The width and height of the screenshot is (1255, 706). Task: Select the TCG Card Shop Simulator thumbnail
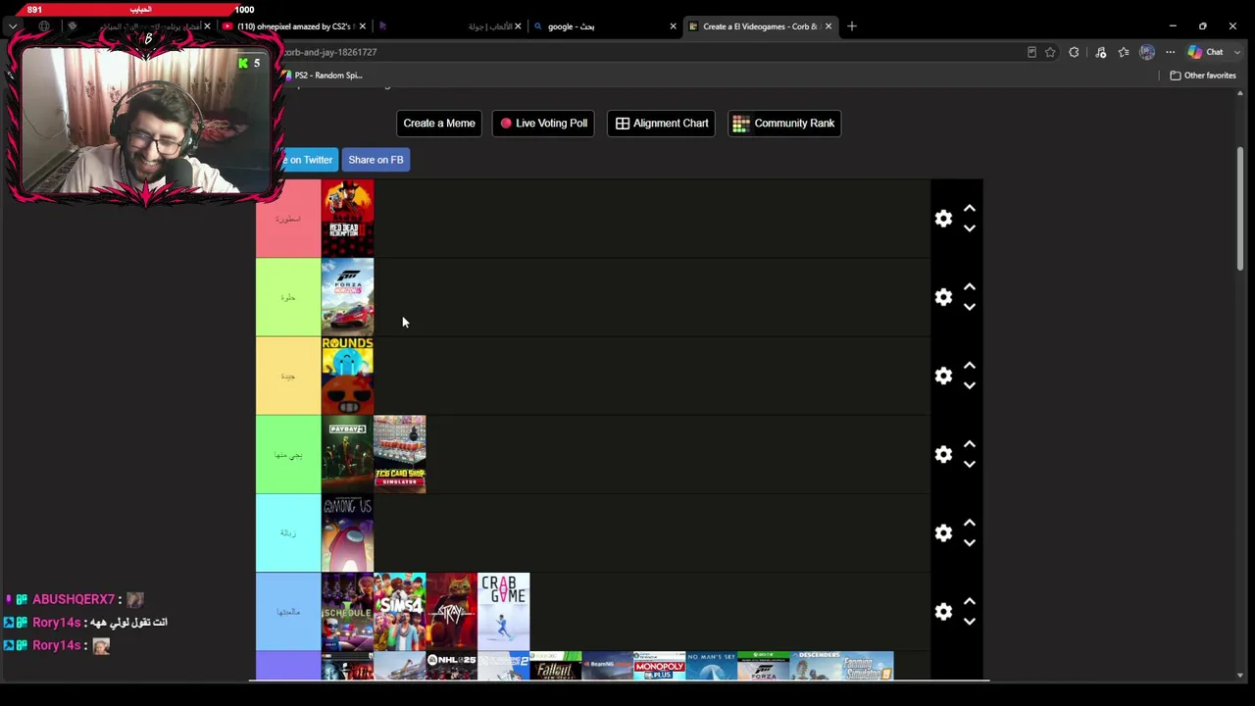point(400,454)
